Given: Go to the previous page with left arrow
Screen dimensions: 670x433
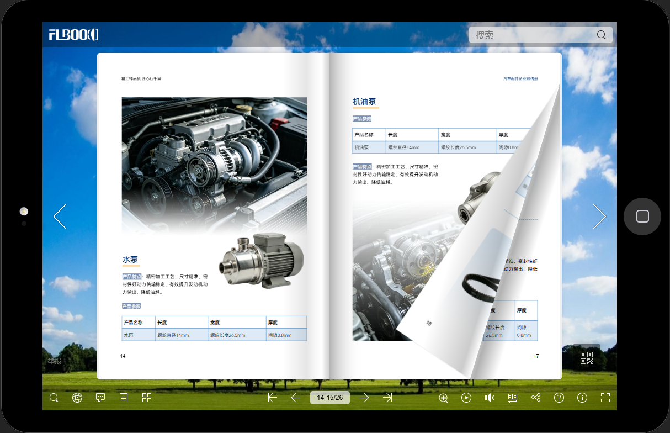Looking at the screenshot, I should click(60, 216).
